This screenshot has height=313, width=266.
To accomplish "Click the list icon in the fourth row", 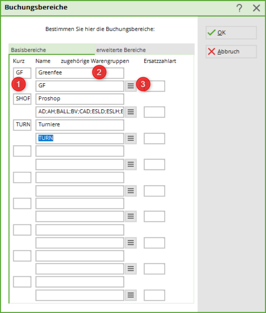I will 130,164.
